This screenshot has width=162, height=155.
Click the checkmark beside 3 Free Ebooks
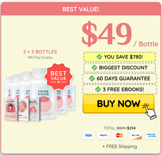pyautogui.click(x=98, y=89)
